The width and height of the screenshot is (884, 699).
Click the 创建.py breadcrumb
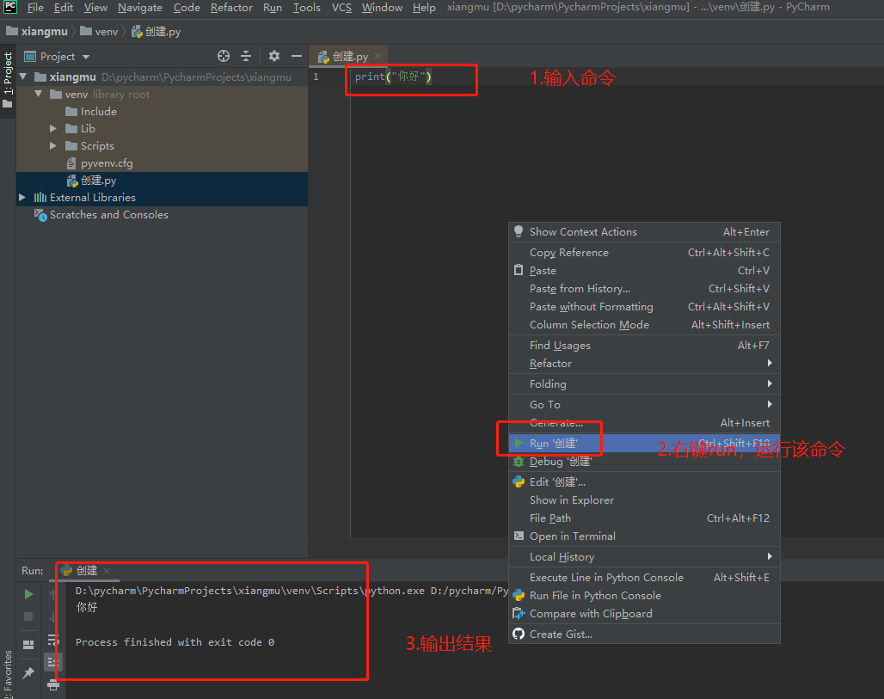pyautogui.click(x=157, y=32)
